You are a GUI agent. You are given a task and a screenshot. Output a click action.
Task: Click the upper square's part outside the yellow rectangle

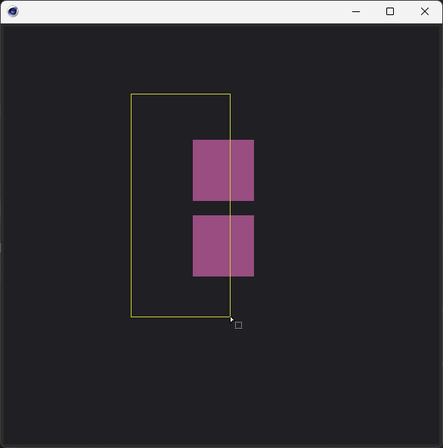coord(242,170)
